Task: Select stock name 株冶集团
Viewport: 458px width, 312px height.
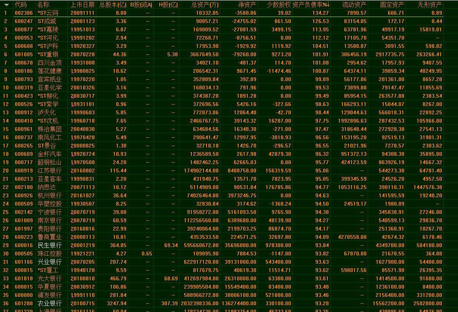Action: point(49,129)
